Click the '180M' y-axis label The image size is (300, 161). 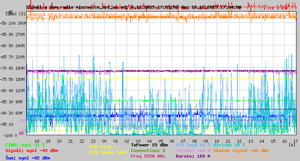coord(20,68)
